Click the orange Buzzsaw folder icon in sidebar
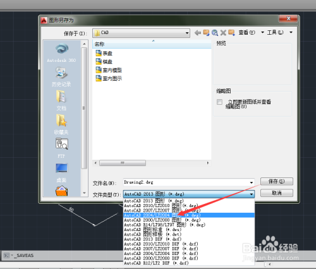This screenshot has height=269, width=316. 61,191
